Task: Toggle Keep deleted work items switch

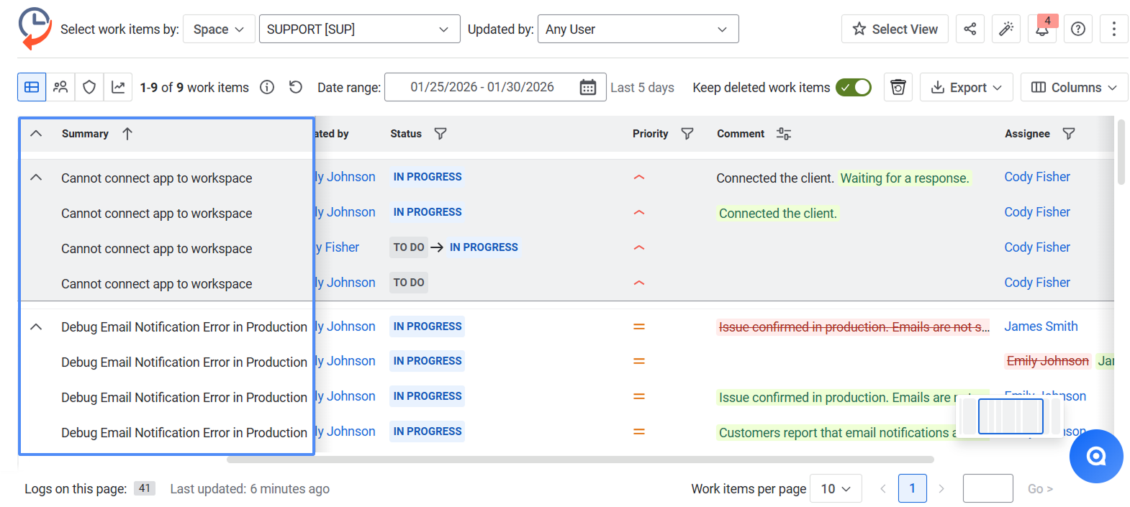Action: (853, 87)
